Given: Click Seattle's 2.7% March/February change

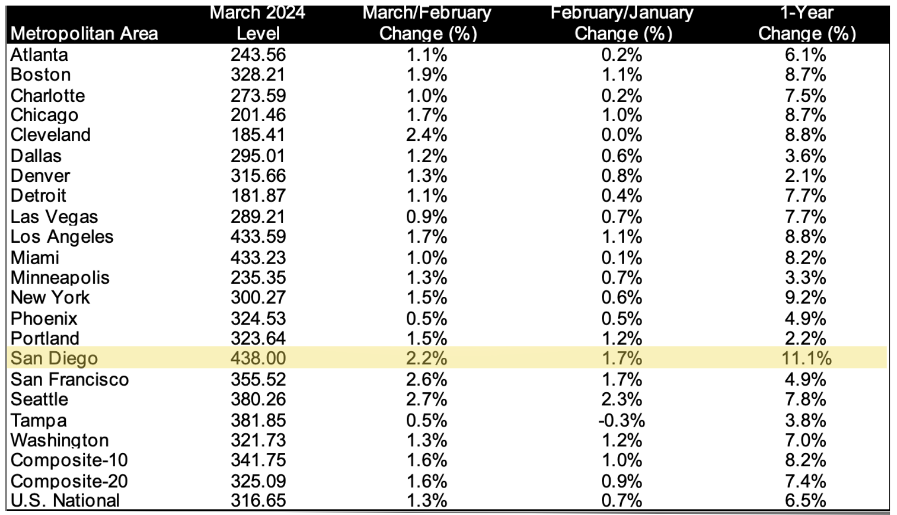Looking at the screenshot, I should point(427,399).
